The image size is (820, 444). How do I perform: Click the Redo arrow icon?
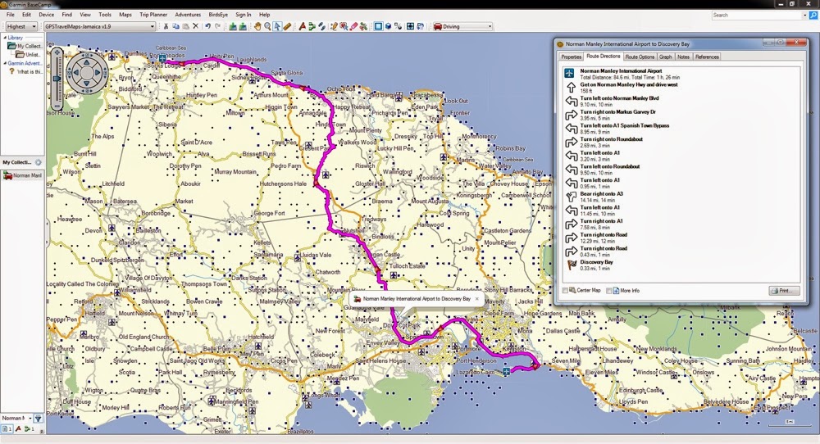[x=217, y=26]
